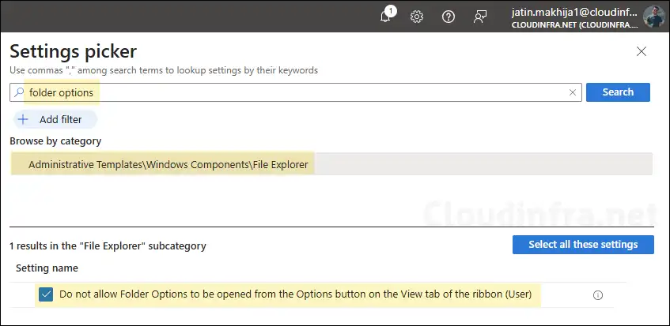
Task: Click the Browse by category label
Action: tap(55, 141)
